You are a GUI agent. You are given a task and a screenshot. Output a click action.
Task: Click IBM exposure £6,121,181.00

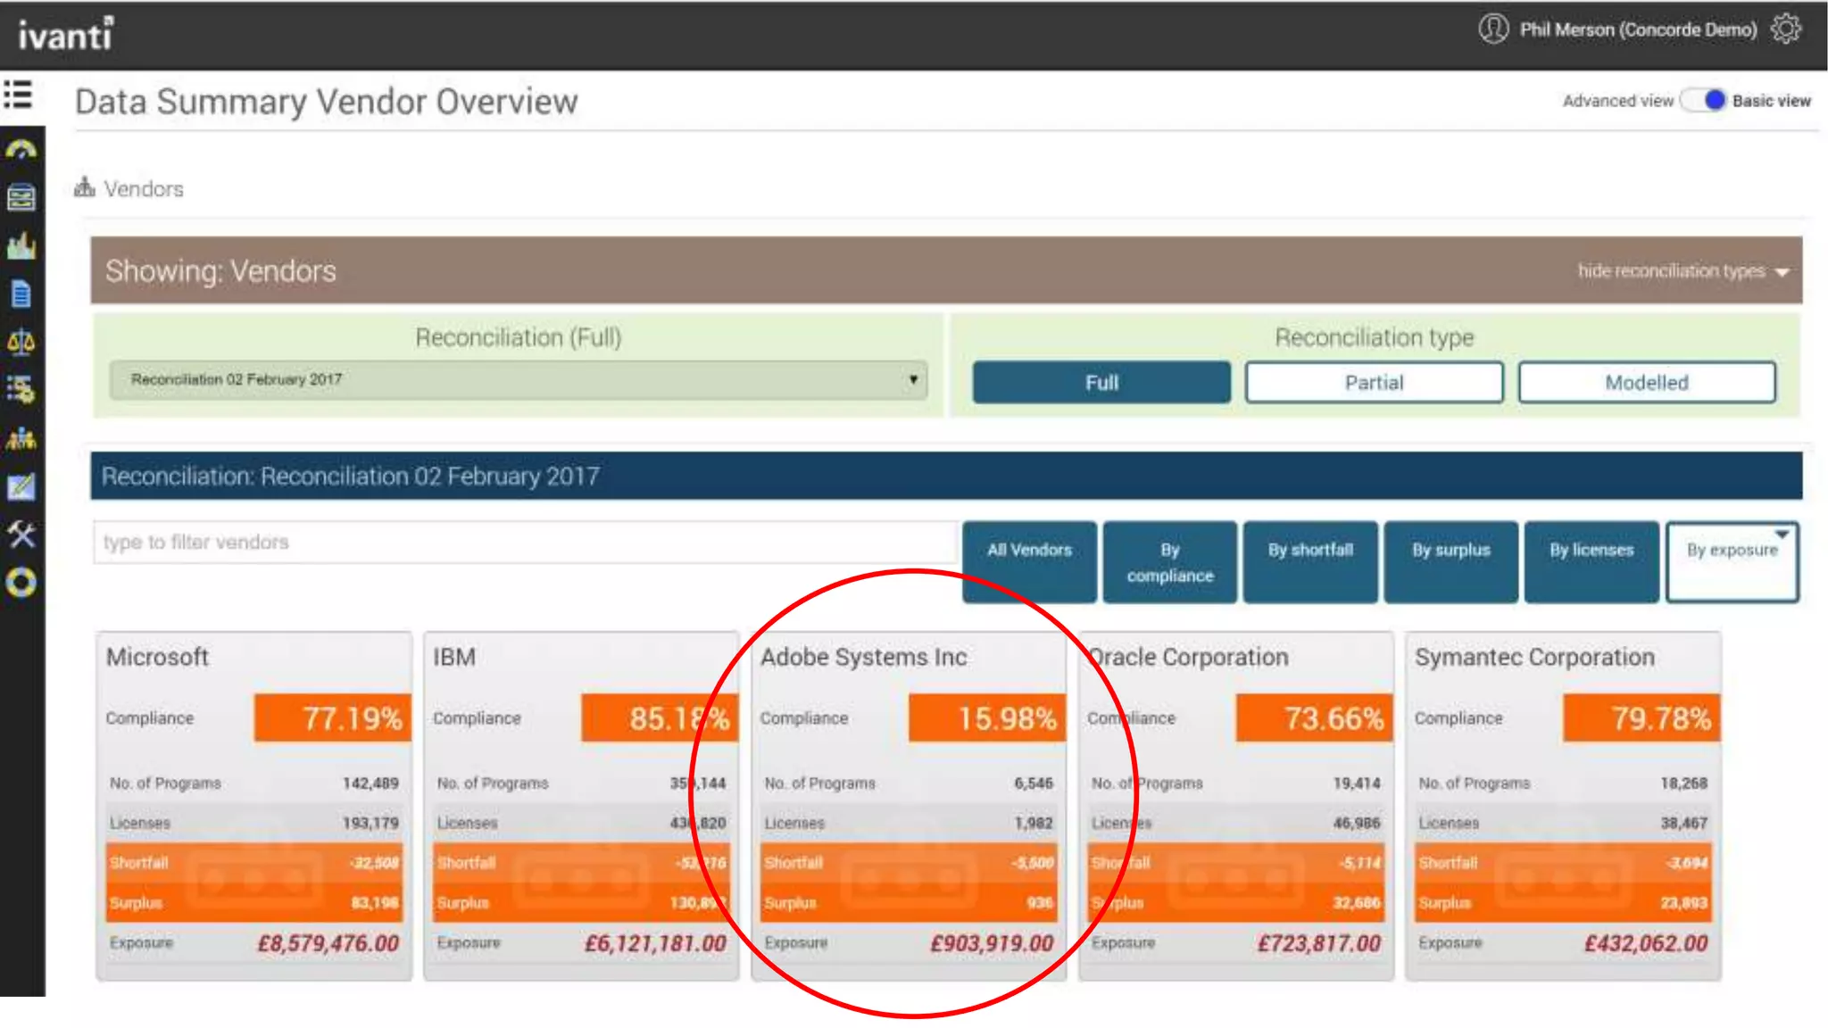coord(655,943)
